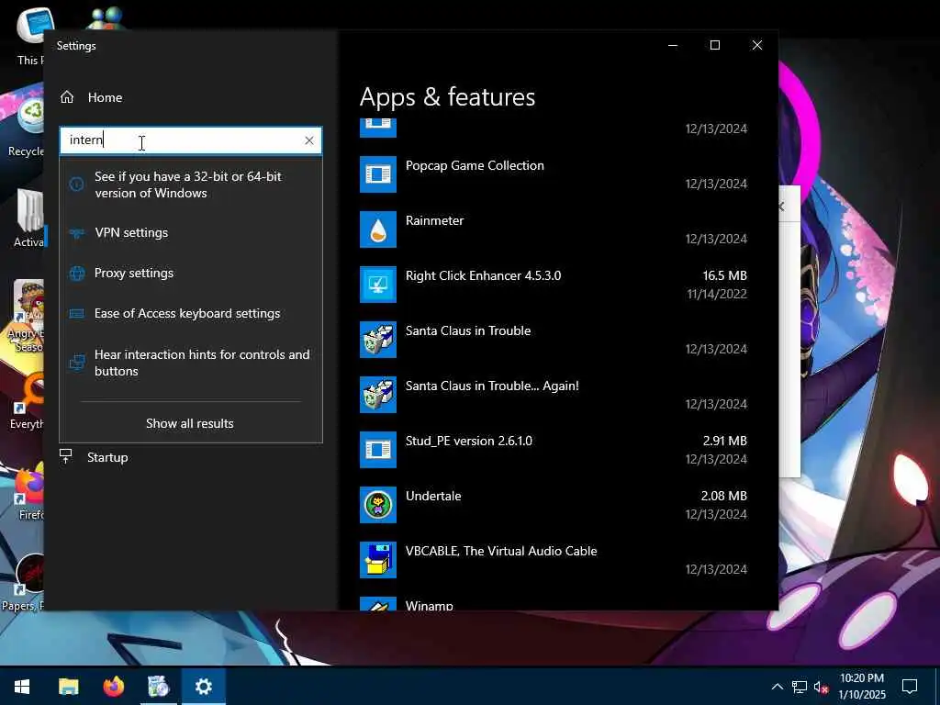The height and width of the screenshot is (705, 940).
Task: Select the Santa Claus in Trouble icon
Action: tap(377, 340)
